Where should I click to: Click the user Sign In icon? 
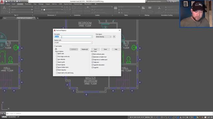[x=171, y=1]
